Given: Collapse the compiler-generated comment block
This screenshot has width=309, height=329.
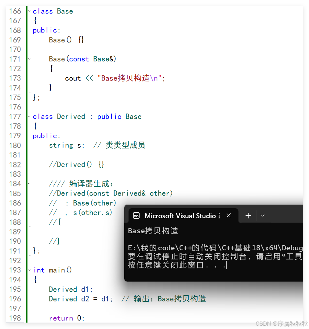Looking at the screenshot, I should click(29, 184).
